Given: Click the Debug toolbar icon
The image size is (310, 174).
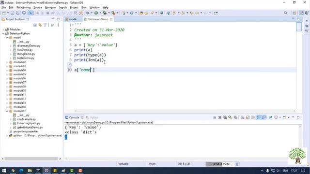Looking at the screenshot, I should (88, 13).
